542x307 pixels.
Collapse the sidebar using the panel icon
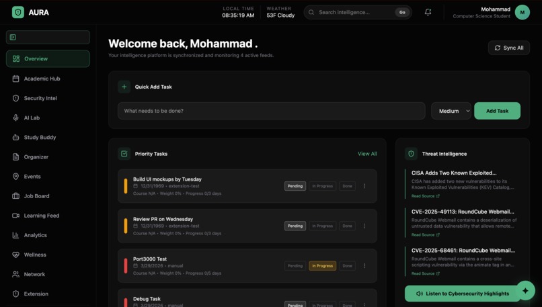tap(13, 38)
